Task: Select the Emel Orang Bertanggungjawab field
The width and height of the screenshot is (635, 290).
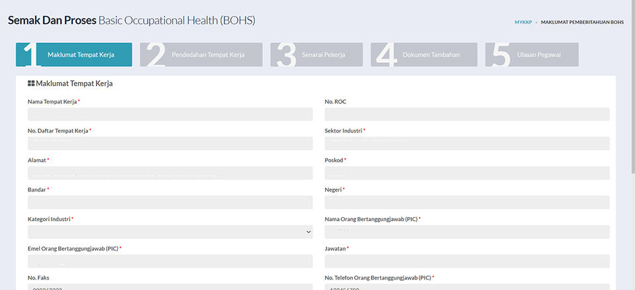Action: click(x=170, y=262)
